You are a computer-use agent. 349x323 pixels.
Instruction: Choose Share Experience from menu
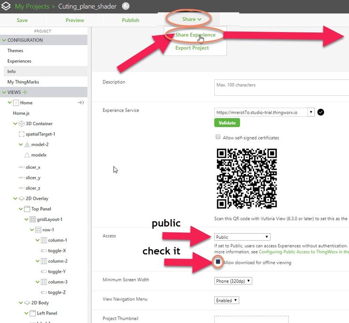tap(195, 35)
